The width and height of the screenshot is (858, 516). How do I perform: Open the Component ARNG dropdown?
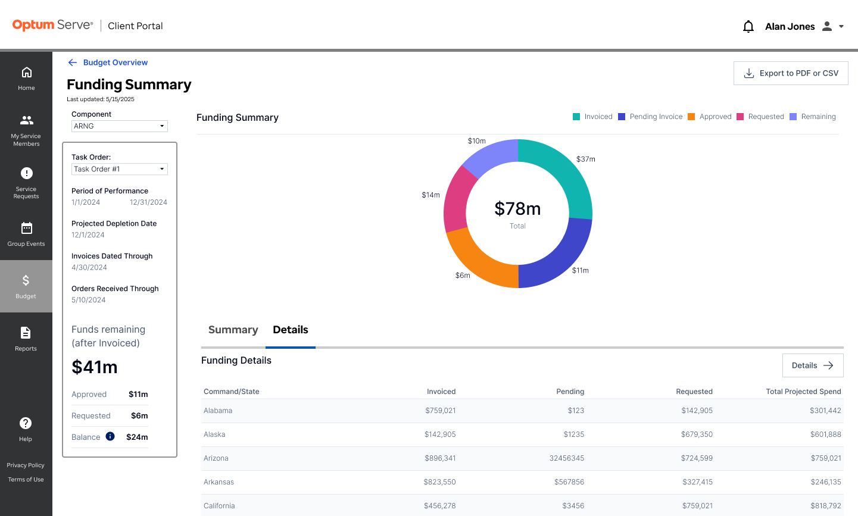click(120, 126)
